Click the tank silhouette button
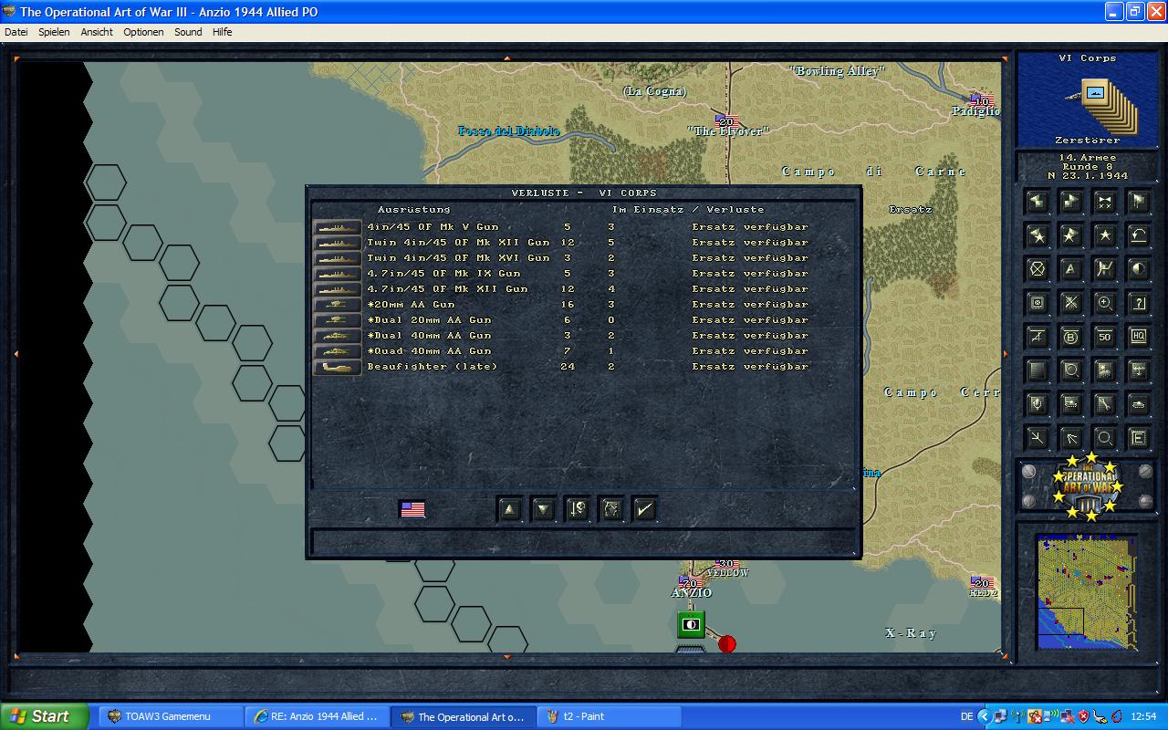 tap(1138, 404)
